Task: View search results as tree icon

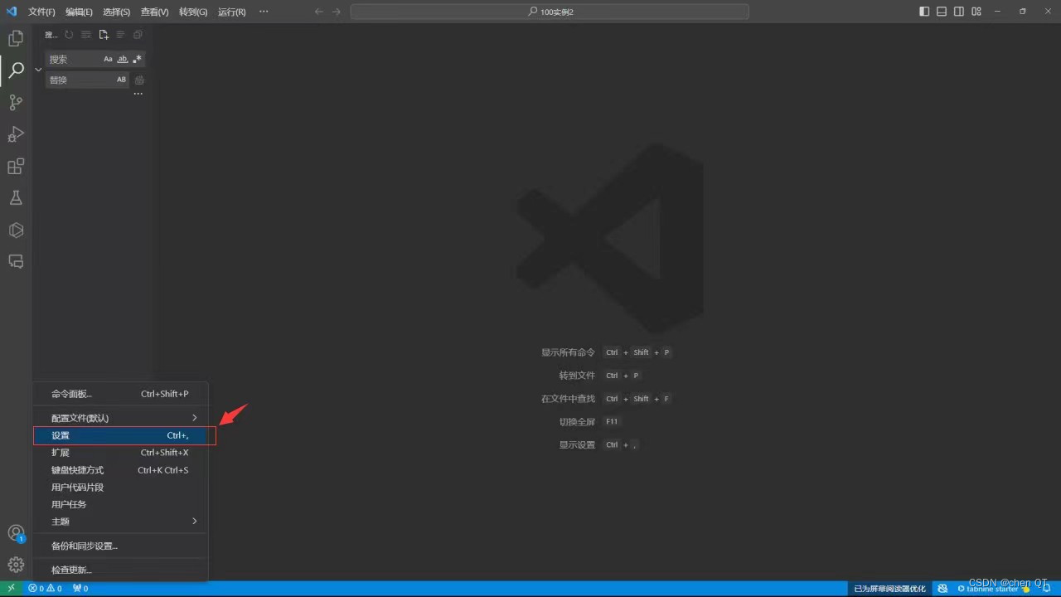Action: point(120,35)
